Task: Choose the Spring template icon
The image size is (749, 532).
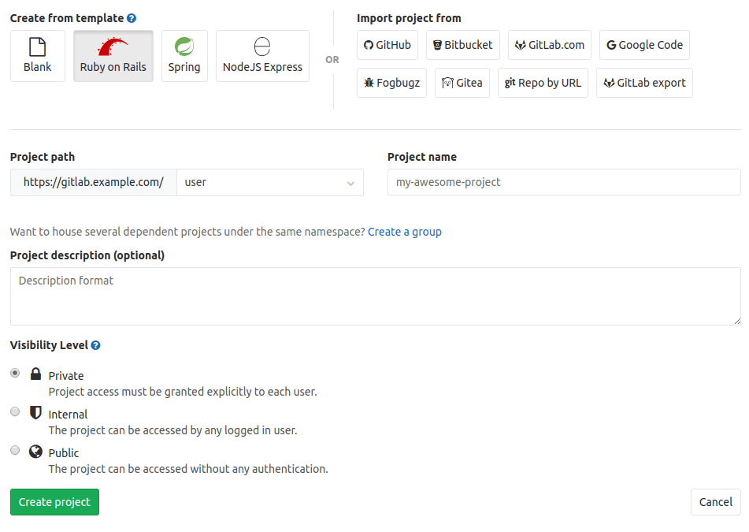Action: pyautogui.click(x=184, y=55)
